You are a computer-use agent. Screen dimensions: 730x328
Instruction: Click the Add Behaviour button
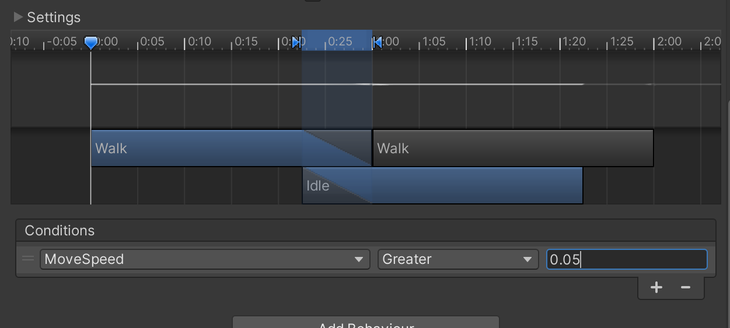pyautogui.click(x=366, y=322)
